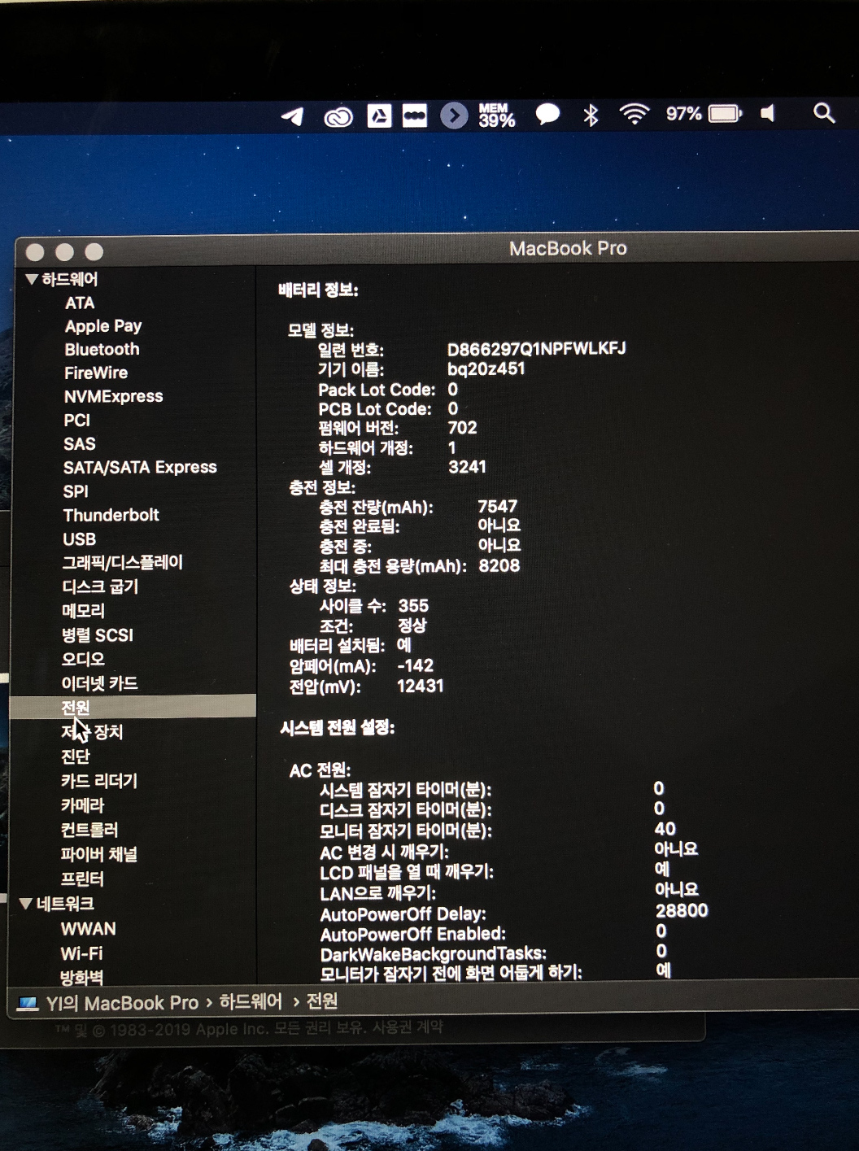Screen dimensions: 859x1151
Task: Open the Wi-Fi status menu
Action: click(634, 115)
